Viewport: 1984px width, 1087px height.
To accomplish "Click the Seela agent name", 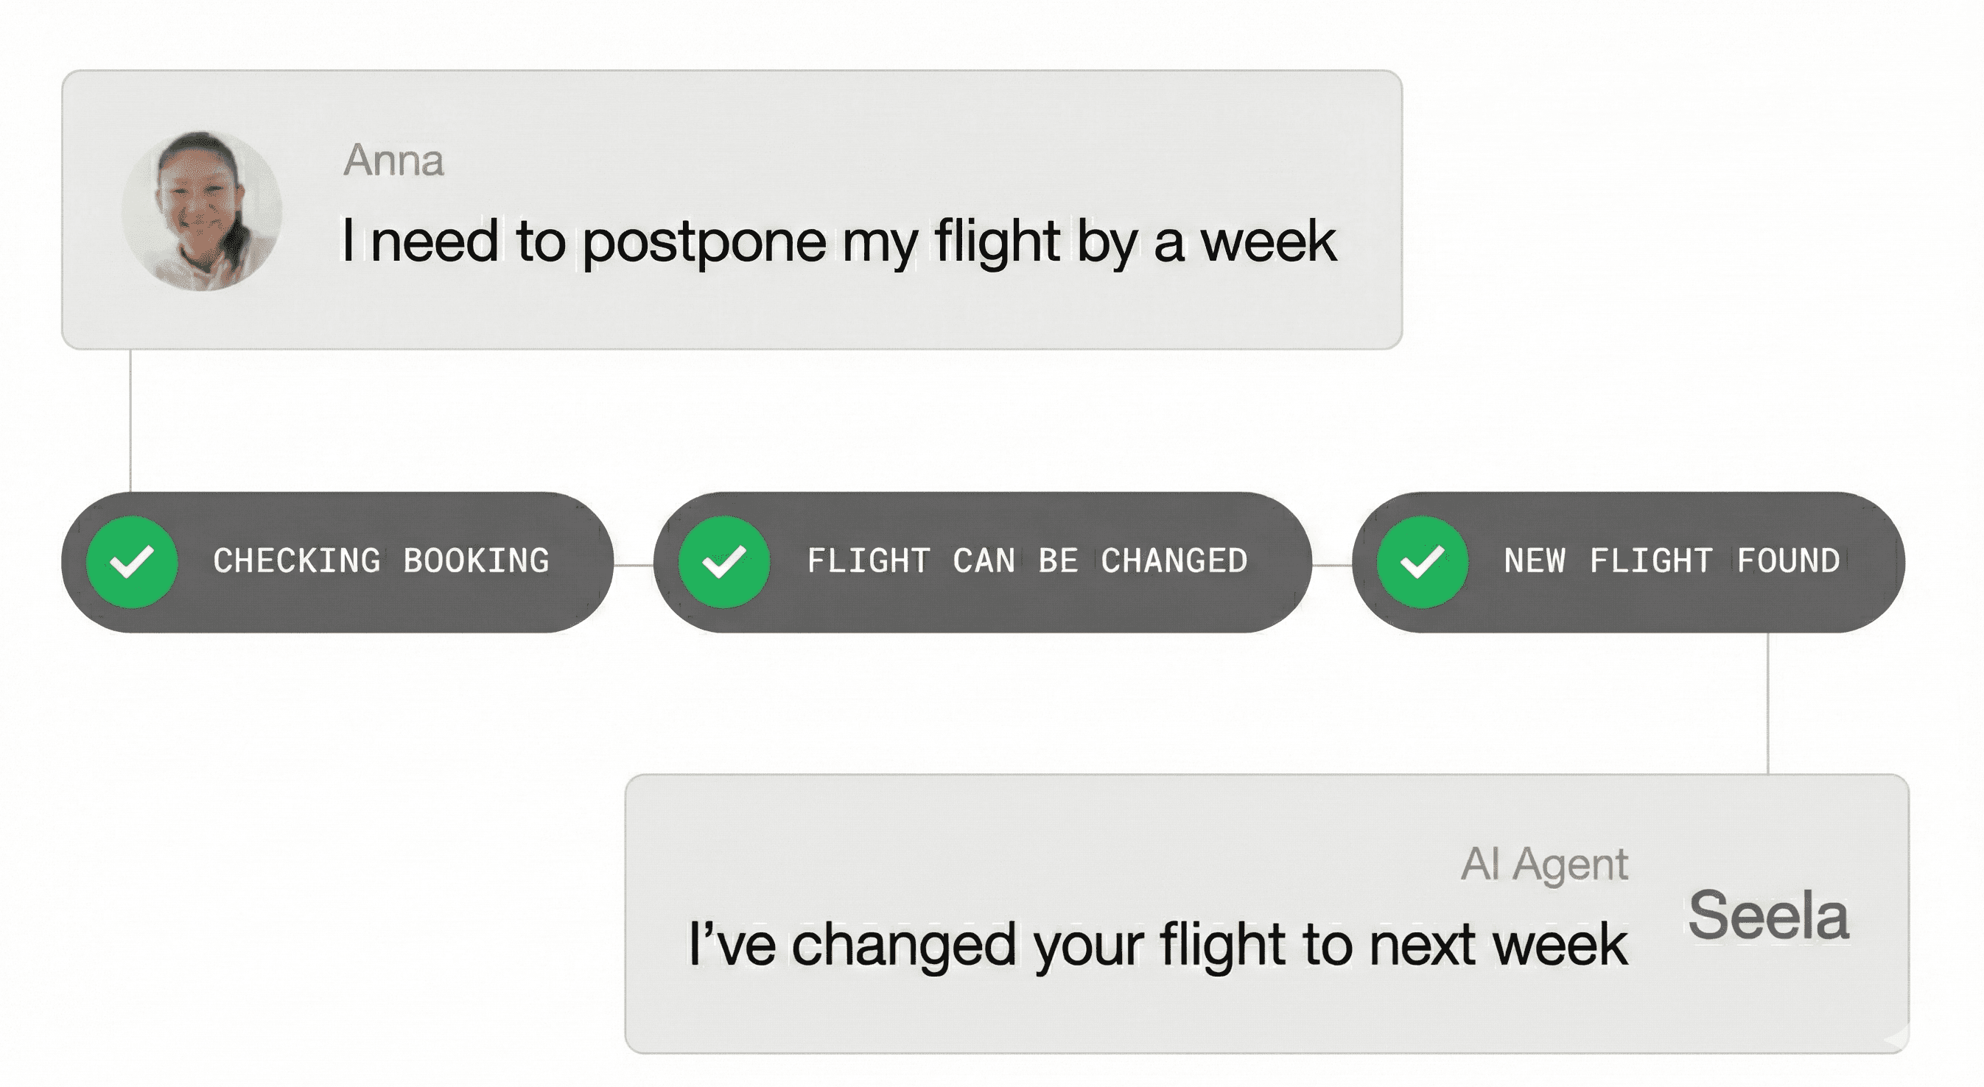I will point(1768,915).
